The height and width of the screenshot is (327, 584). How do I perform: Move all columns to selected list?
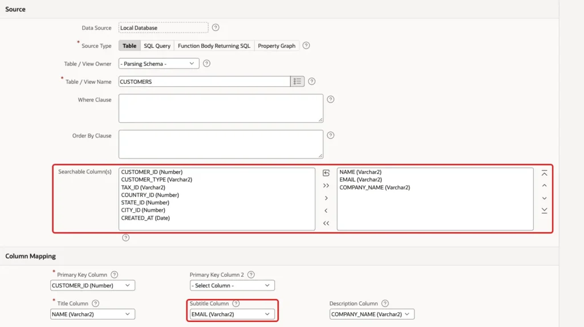point(326,185)
